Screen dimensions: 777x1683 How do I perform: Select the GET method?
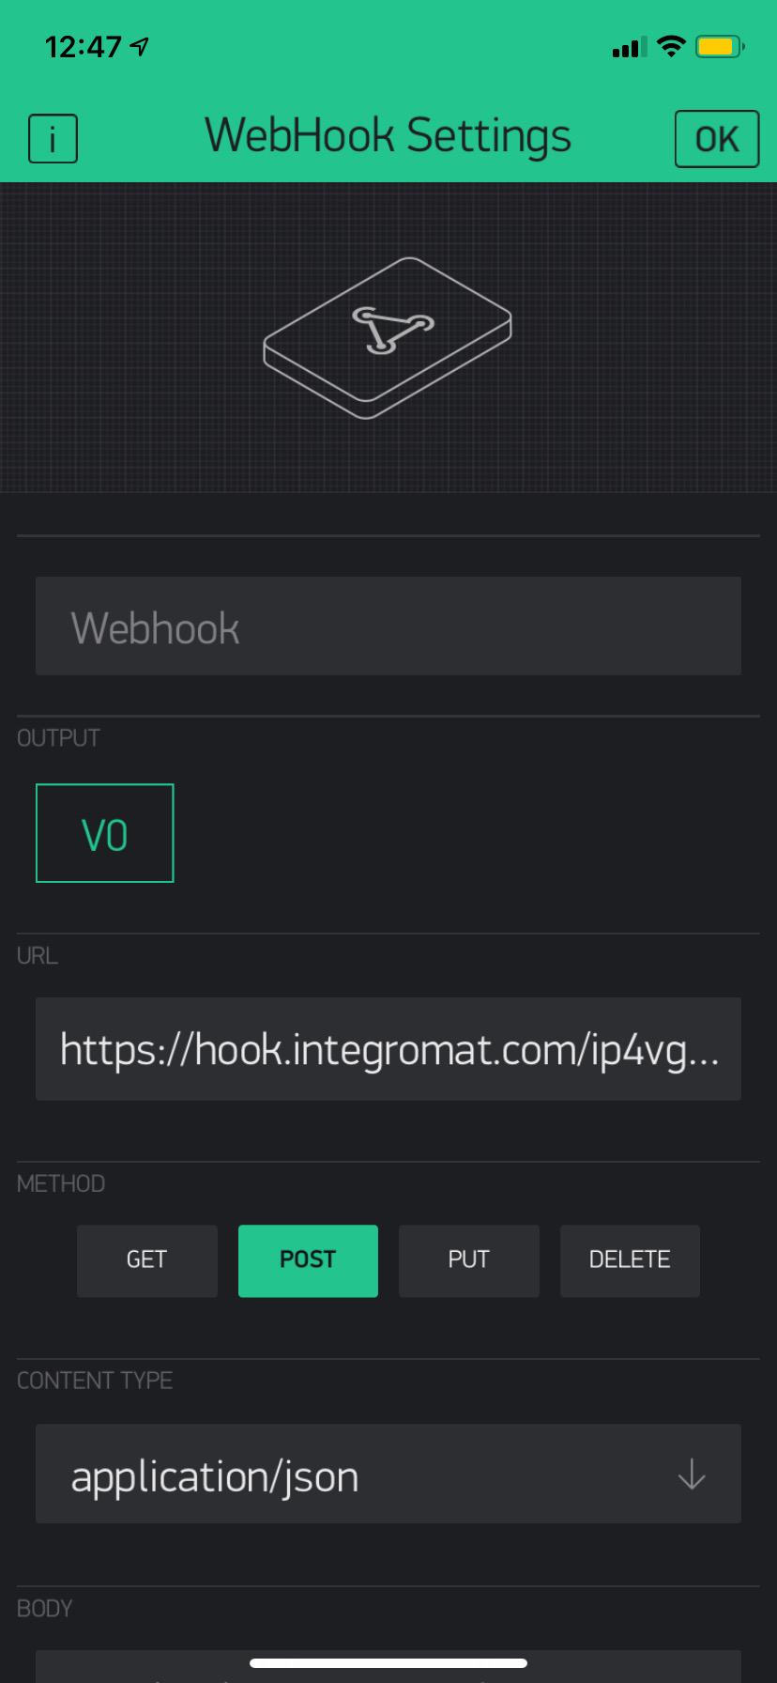147,1260
